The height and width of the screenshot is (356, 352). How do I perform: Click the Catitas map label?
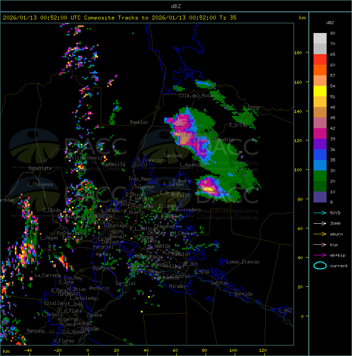click(220, 283)
